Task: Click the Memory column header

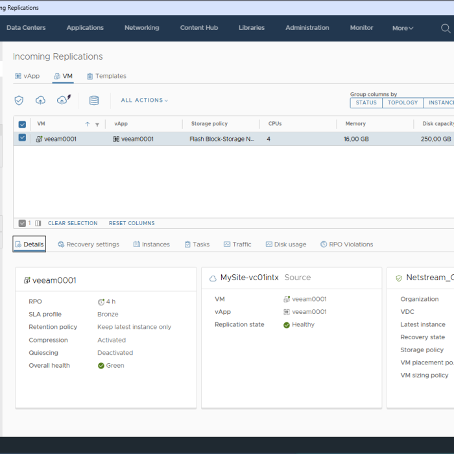Action: 355,124
